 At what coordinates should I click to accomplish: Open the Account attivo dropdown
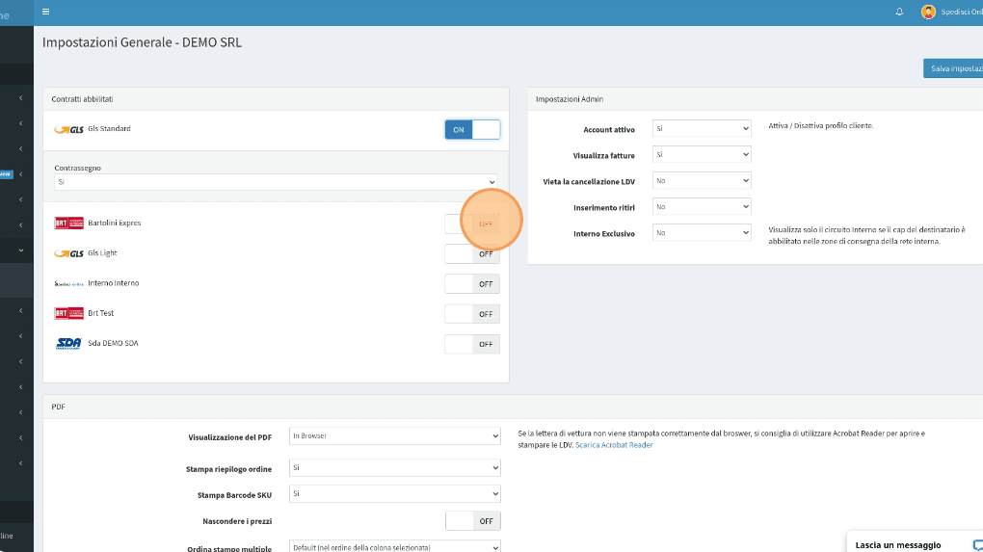click(701, 128)
